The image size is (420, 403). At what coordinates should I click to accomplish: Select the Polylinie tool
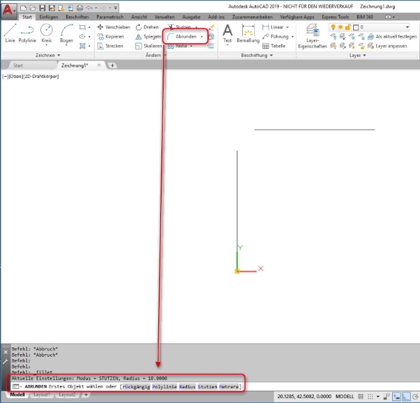27,33
